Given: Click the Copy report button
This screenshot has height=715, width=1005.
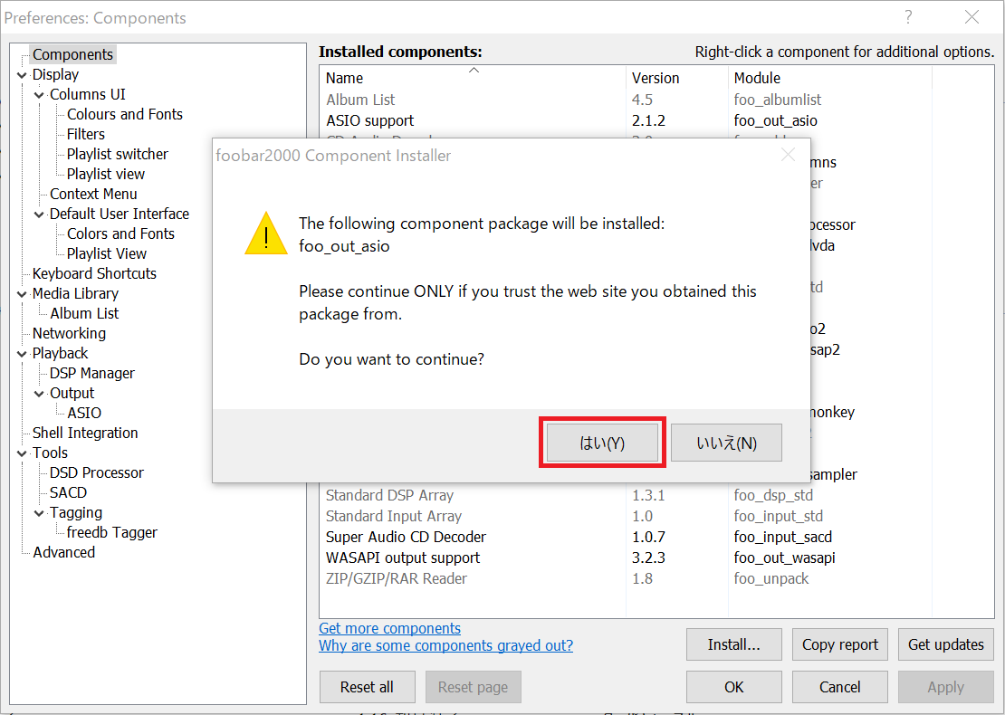Looking at the screenshot, I should (839, 644).
